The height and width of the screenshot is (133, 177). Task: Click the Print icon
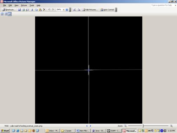23,10
